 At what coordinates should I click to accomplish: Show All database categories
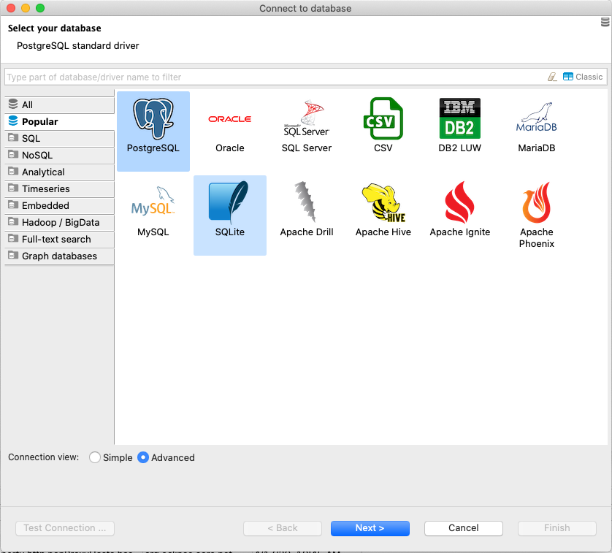pyautogui.click(x=59, y=104)
